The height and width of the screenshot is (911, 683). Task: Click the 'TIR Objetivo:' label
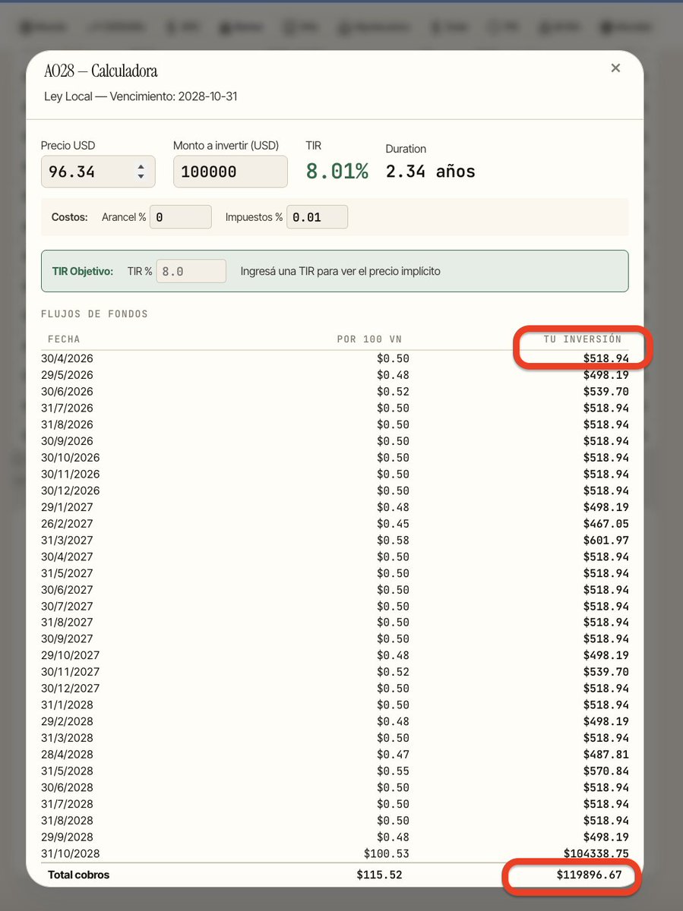pyautogui.click(x=82, y=271)
